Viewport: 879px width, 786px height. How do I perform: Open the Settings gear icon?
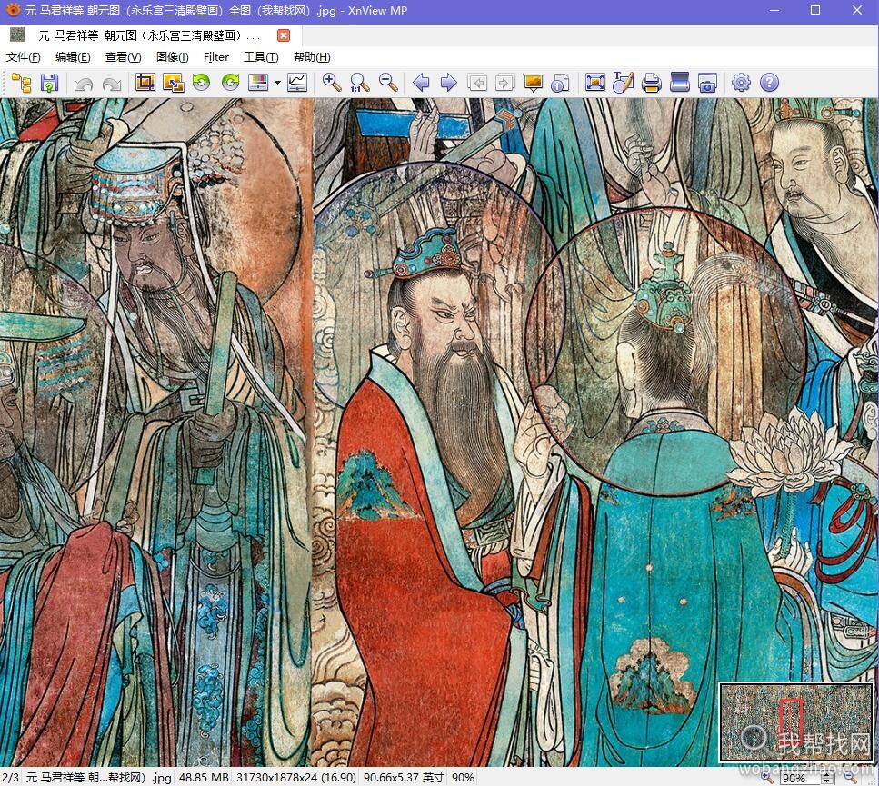pos(741,83)
